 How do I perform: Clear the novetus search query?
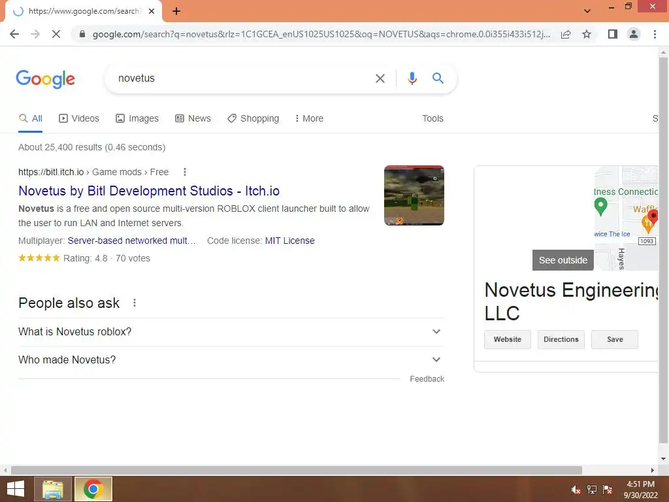[380, 78]
